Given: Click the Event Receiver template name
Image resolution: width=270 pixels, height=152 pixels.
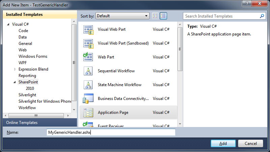Looking at the screenshot, I should point(111,126).
